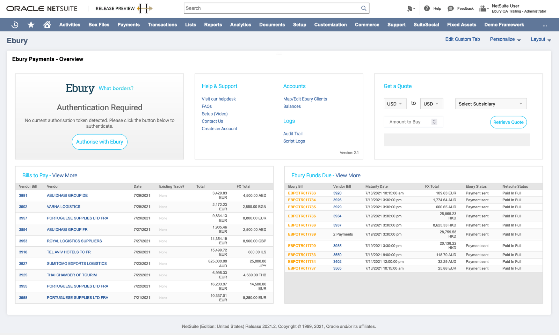
Task: Open the Transactions menu
Action: [x=162, y=25]
